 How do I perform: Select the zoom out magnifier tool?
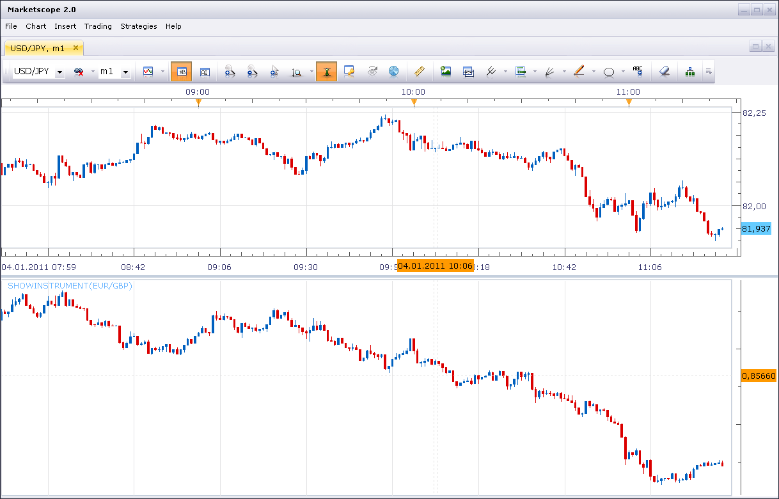click(252, 72)
